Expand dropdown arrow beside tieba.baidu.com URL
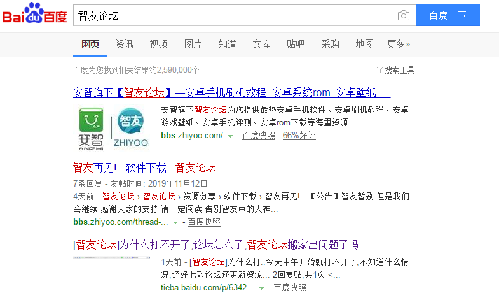499x305 pixels. coord(261,288)
